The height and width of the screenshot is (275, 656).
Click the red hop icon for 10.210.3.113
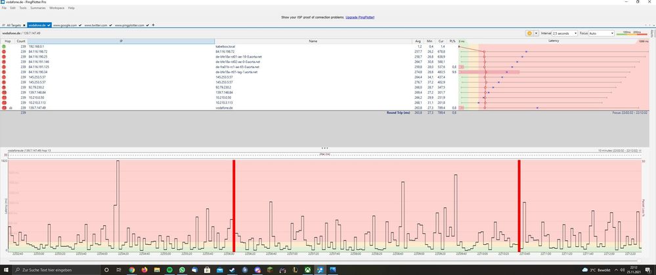coord(4,102)
